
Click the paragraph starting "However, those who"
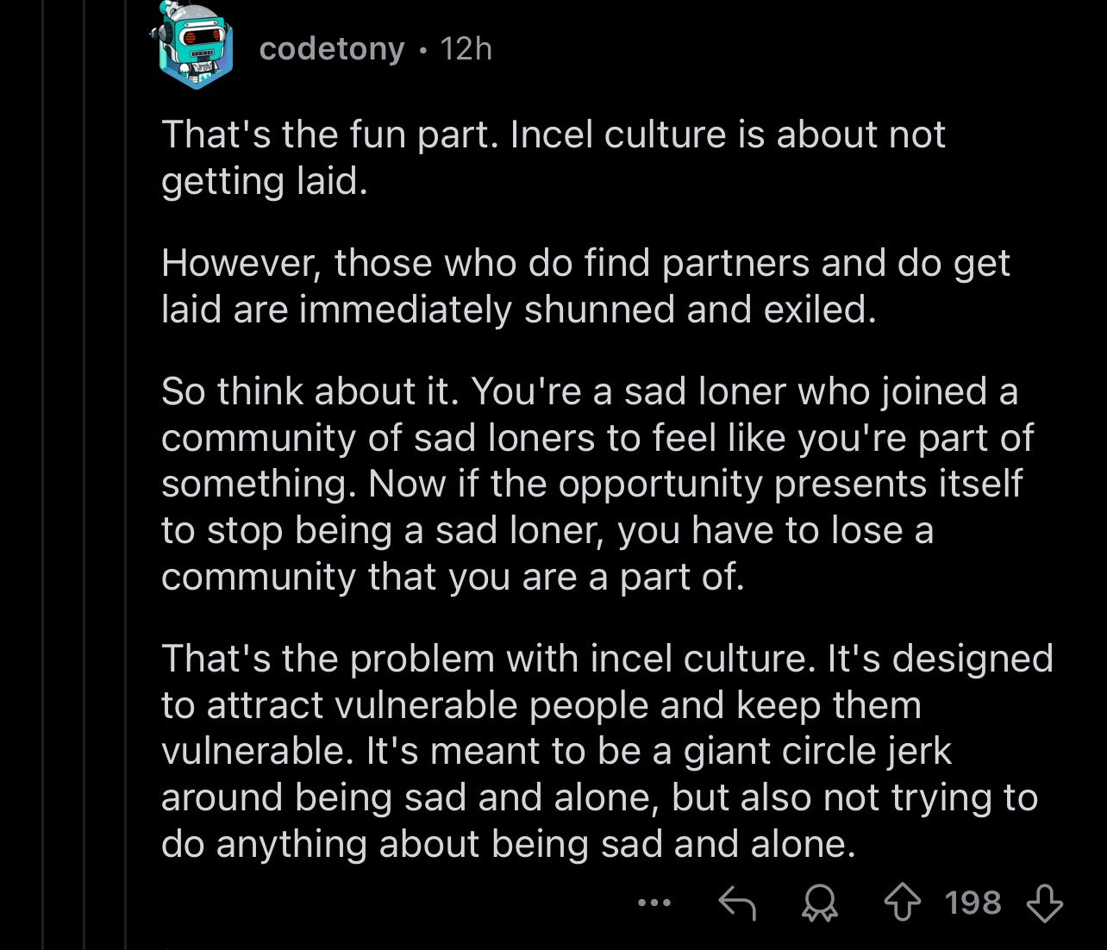[x=585, y=286]
